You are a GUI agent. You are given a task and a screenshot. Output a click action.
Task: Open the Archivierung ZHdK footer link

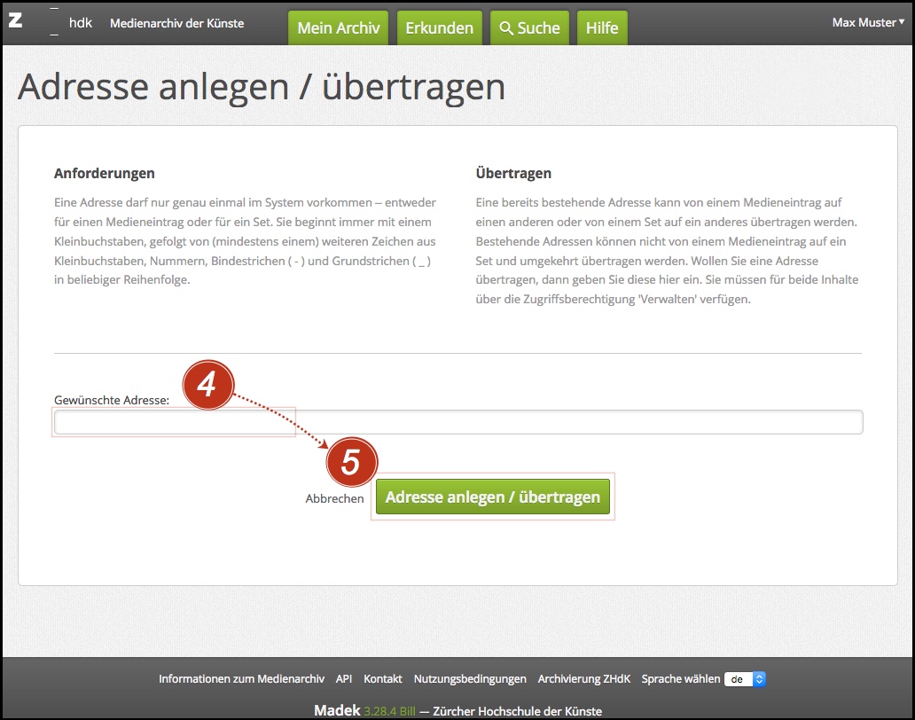point(583,679)
